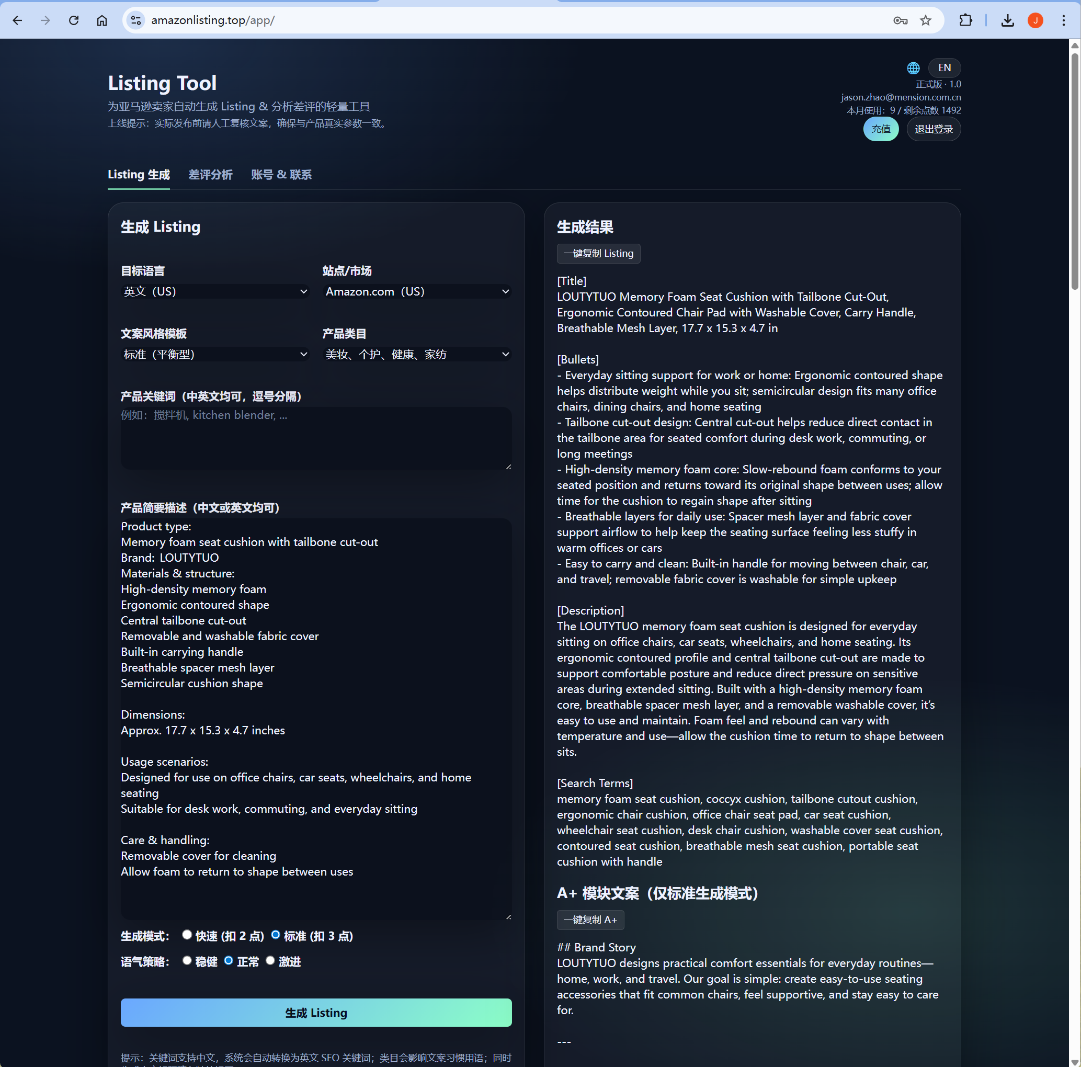The height and width of the screenshot is (1067, 1081).
Task: Switch interface language with EN button
Action: pos(945,67)
